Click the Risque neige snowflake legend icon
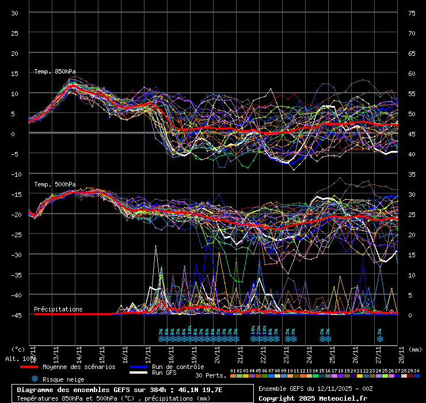 (35, 379)
